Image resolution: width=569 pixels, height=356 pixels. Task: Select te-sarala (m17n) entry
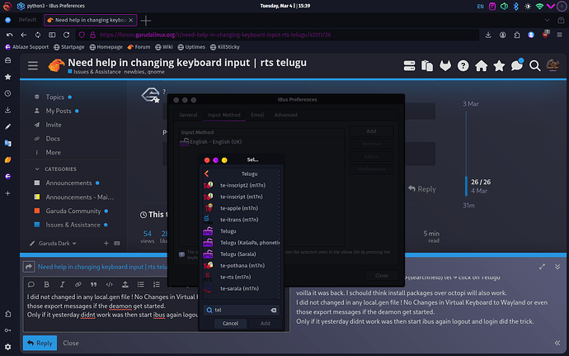(x=241, y=288)
